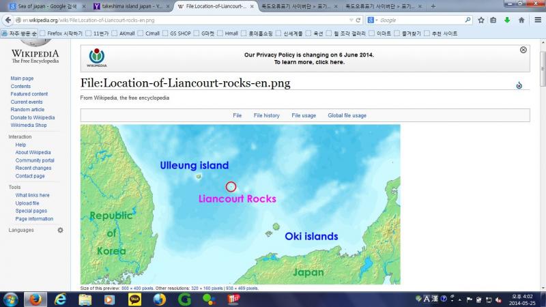Switch to Sea of japan Google tab
The image size is (546, 307).
(47, 6)
